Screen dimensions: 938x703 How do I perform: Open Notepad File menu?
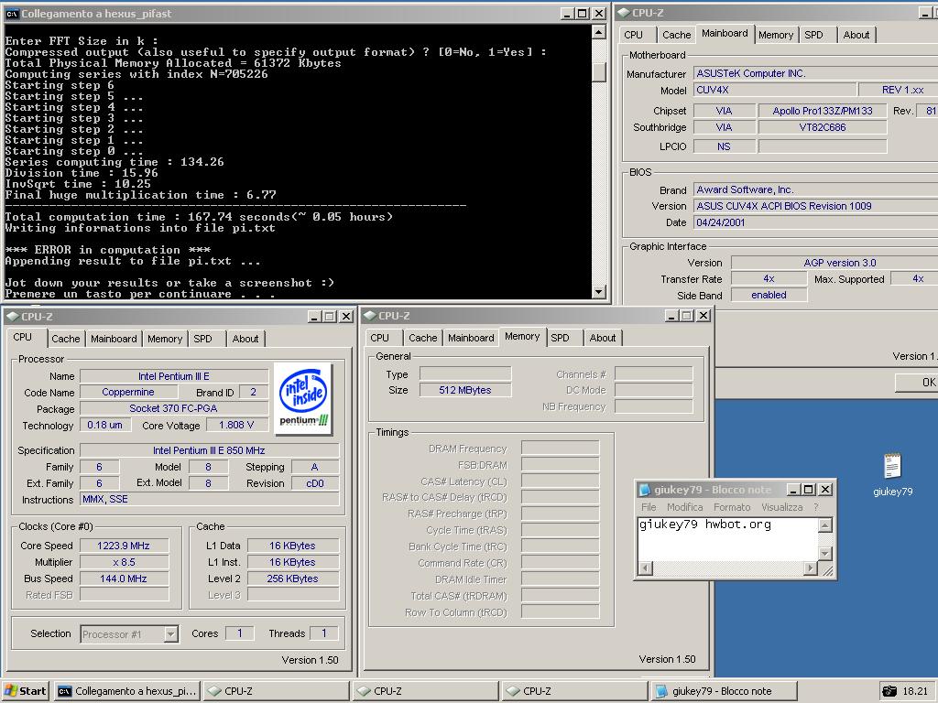pyautogui.click(x=649, y=507)
